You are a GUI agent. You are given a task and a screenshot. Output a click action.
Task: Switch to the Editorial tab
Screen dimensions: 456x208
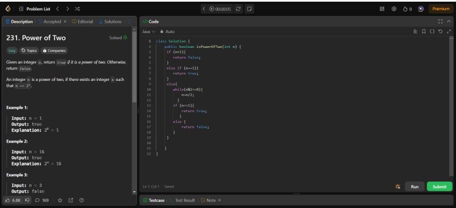83,22
